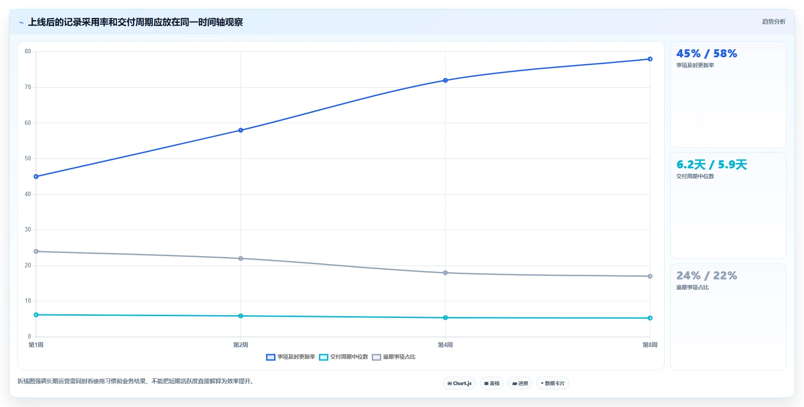Click the blue 第2周 data point at 58
This screenshot has height=407, width=804.
pos(241,130)
